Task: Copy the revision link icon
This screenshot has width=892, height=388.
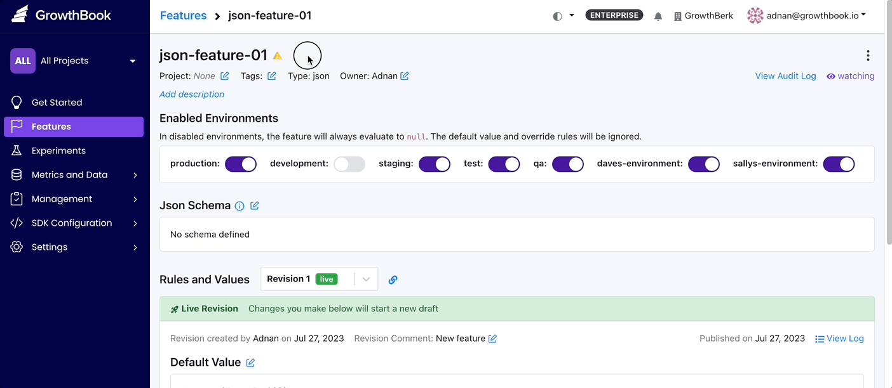Action: click(x=393, y=280)
